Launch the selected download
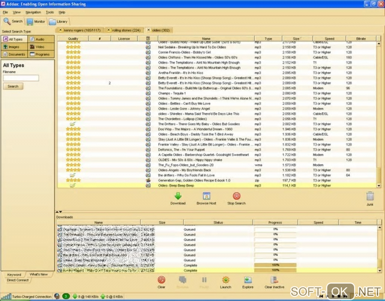The height and width of the screenshot is (301, 385). pyautogui.click(x=226, y=280)
